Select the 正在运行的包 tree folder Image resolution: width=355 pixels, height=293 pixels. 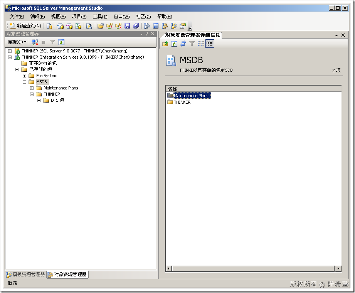(x=42, y=63)
